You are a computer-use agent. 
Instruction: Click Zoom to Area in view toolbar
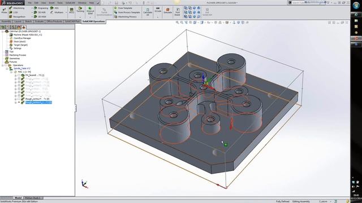click(x=182, y=23)
